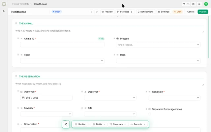Click THE OBSERVATION section heading
Viewport: 211px width, 132px height.
(x=30, y=76)
